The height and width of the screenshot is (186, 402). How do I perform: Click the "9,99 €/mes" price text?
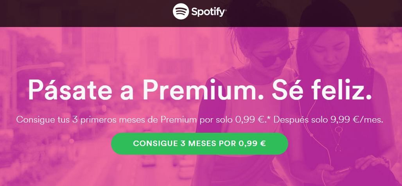point(355,120)
